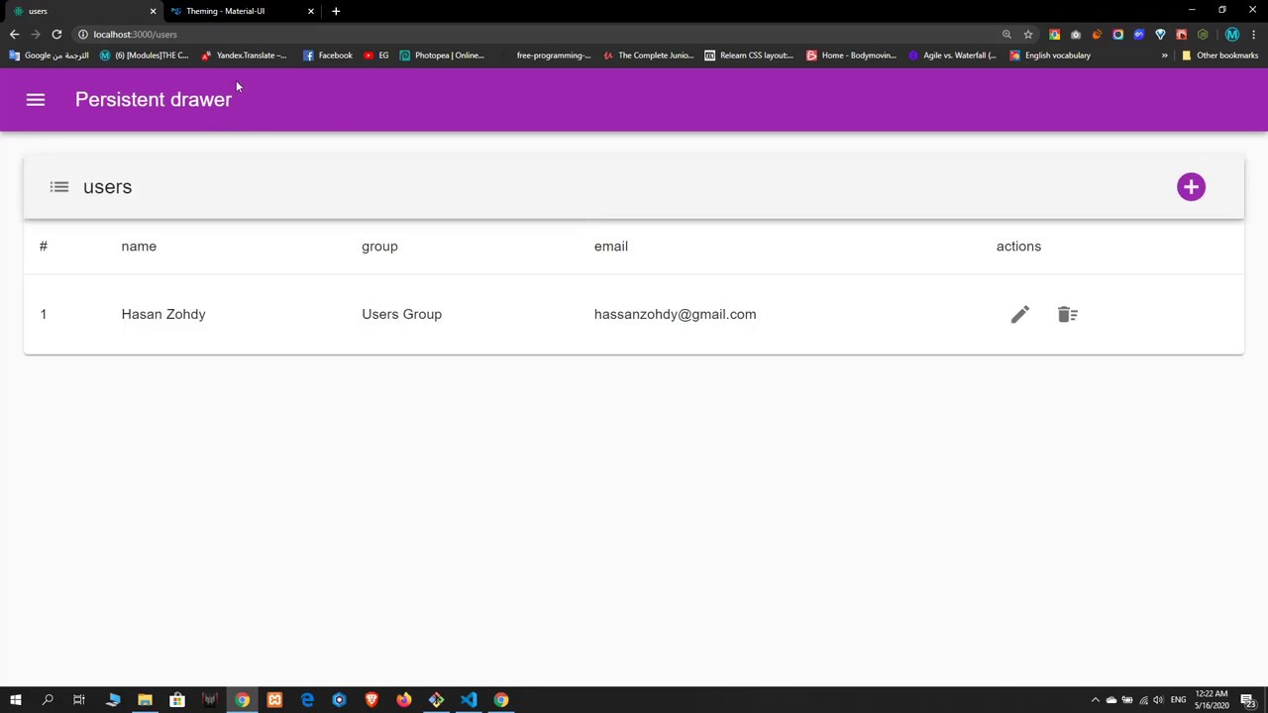This screenshot has height=713, width=1268.
Task: Open Other bookmarks folder
Action: click(1220, 55)
